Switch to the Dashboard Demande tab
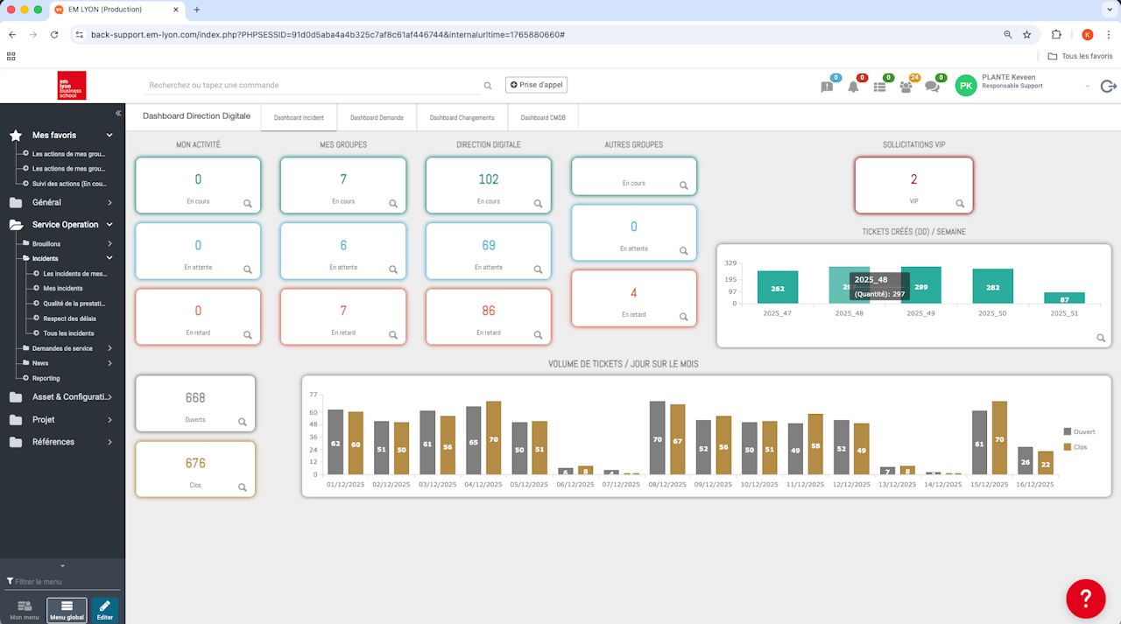The width and height of the screenshot is (1121, 624). (377, 117)
